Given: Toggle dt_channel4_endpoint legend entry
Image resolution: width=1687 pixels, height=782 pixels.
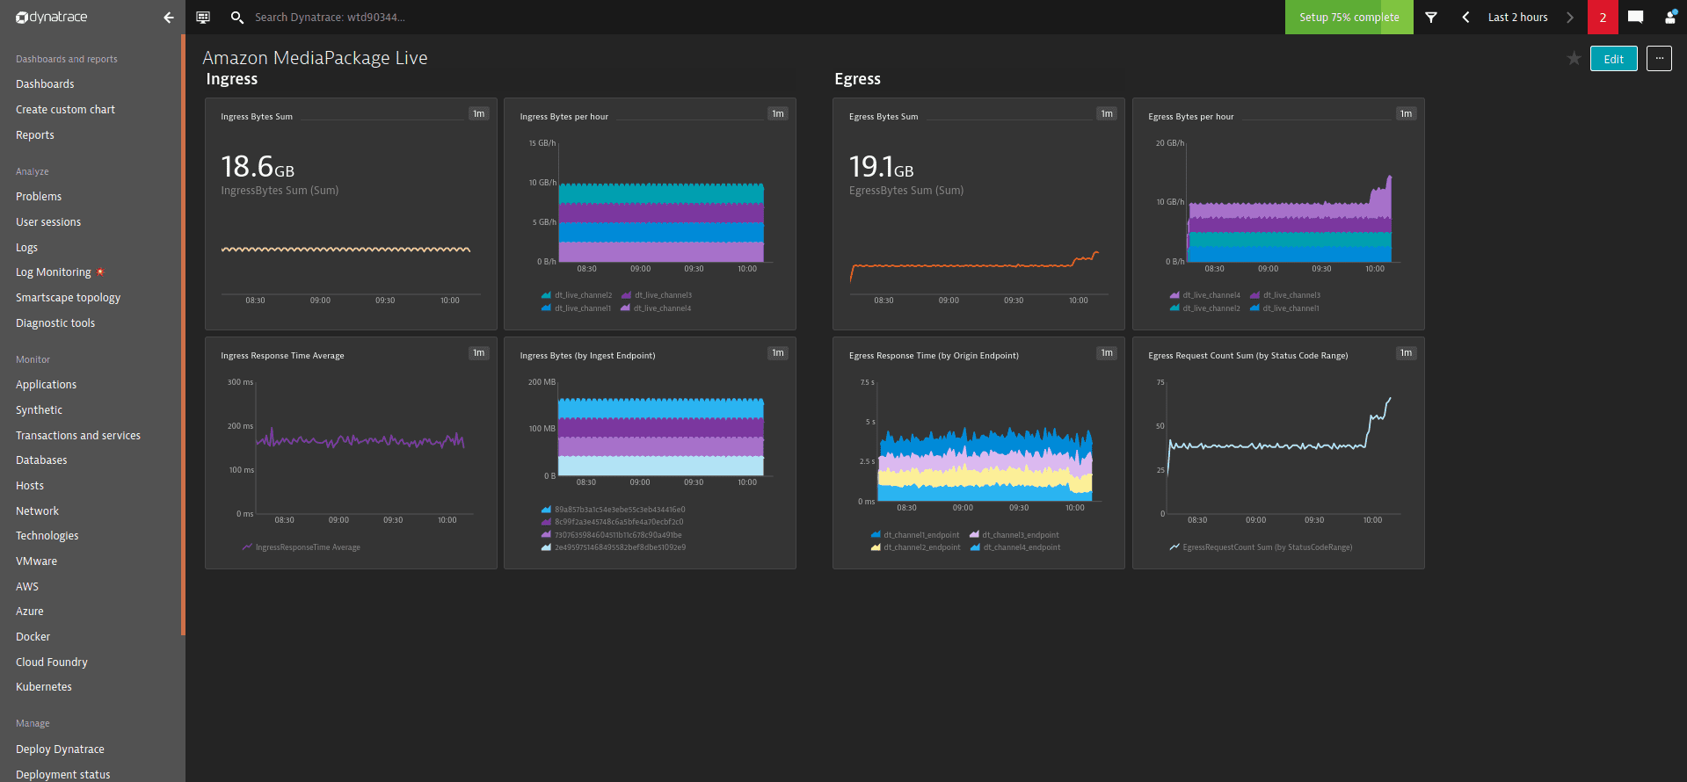Looking at the screenshot, I should 1015,547.
